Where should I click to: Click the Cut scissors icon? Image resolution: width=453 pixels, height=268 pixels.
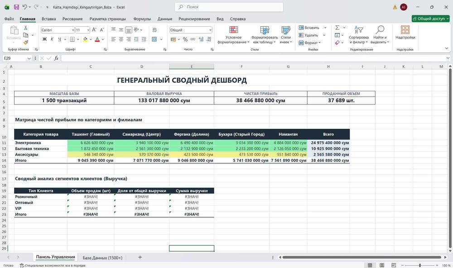pyautogui.click(x=26, y=28)
